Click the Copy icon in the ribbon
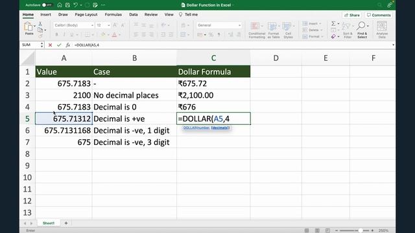 [40, 30]
